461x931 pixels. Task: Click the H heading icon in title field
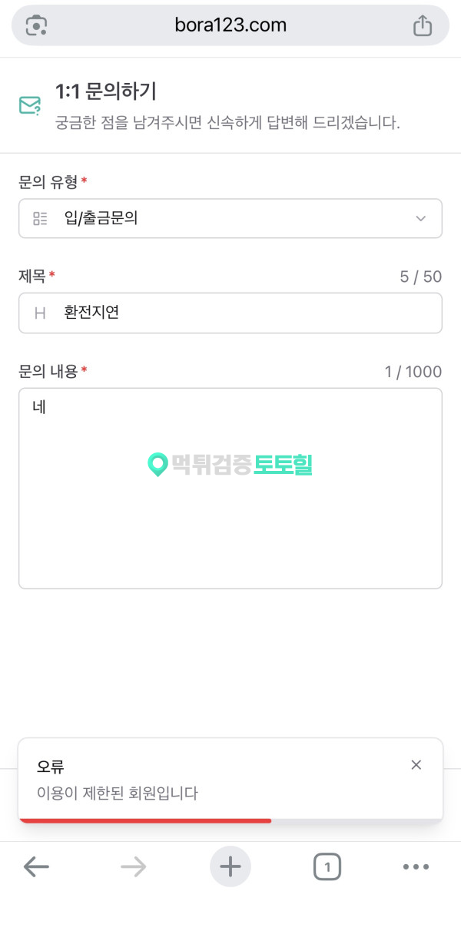[40, 313]
